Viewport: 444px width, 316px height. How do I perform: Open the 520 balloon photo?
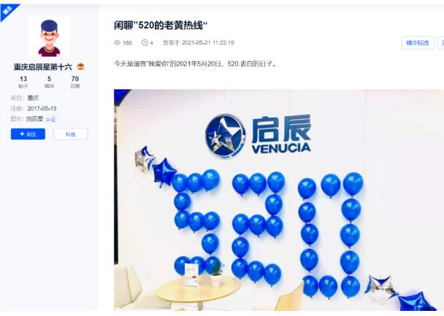[x=279, y=200]
